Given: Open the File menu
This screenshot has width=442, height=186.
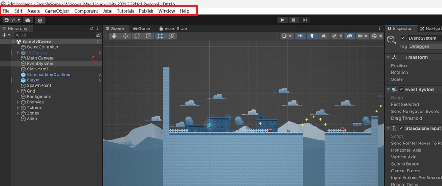Looking at the screenshot, I should (x=6, y=11).
